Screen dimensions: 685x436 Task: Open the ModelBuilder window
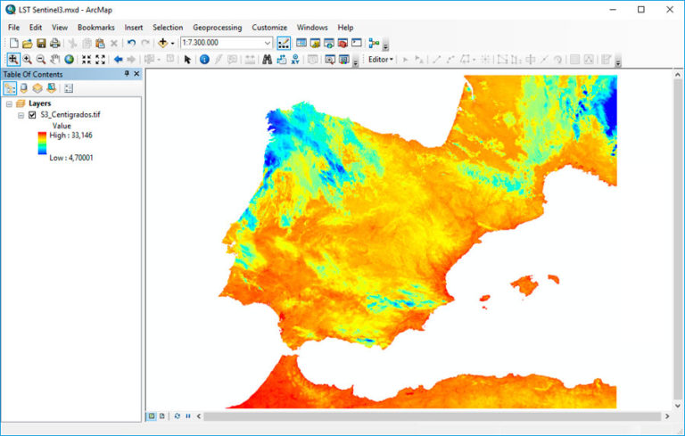tap(374, 43)
